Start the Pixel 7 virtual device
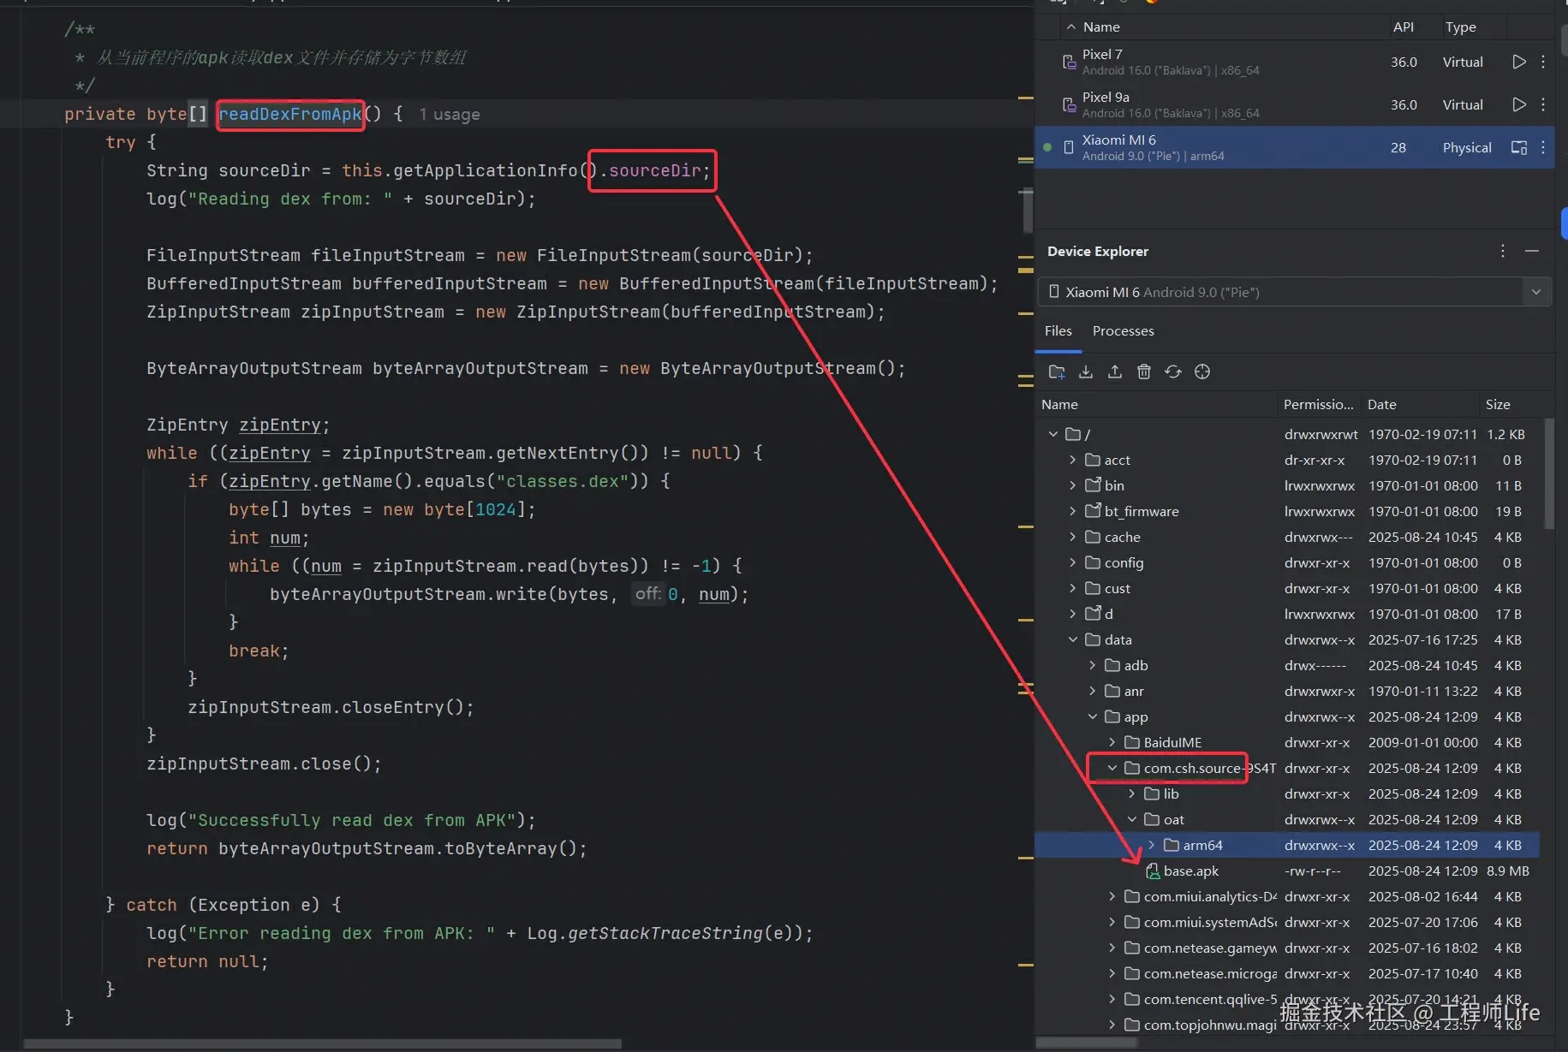Screen dimensions: 1568x1052 1519,62
